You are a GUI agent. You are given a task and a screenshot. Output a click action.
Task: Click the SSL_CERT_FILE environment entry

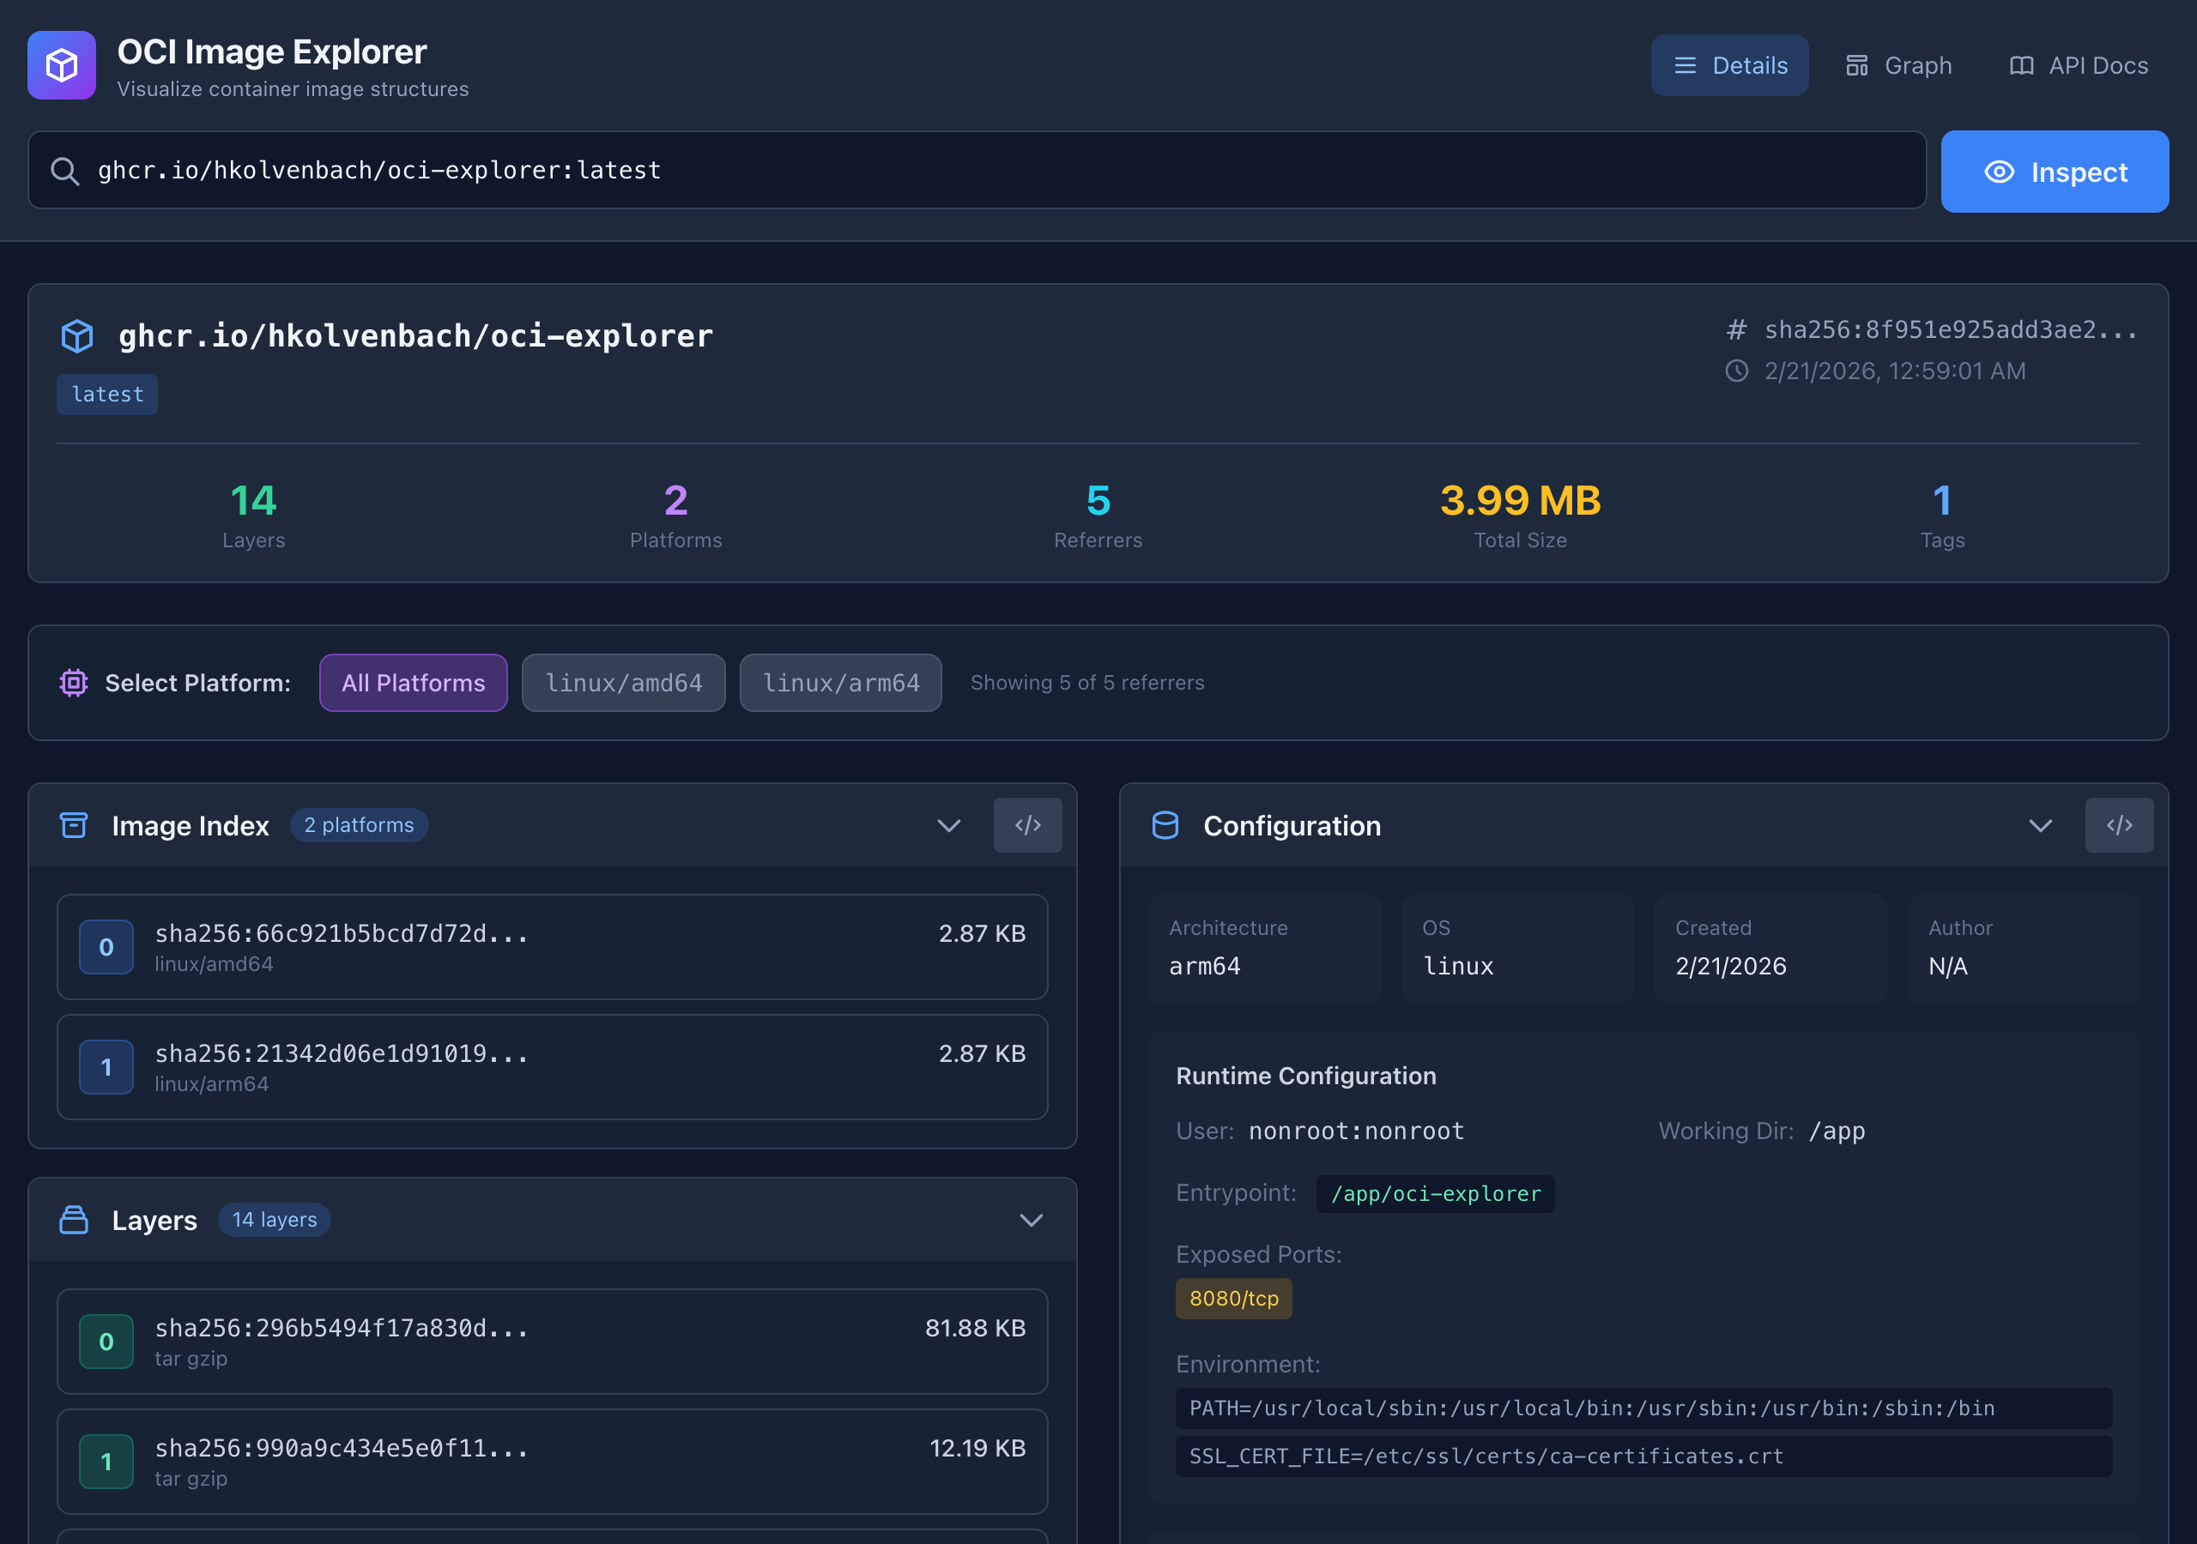1643,1456
